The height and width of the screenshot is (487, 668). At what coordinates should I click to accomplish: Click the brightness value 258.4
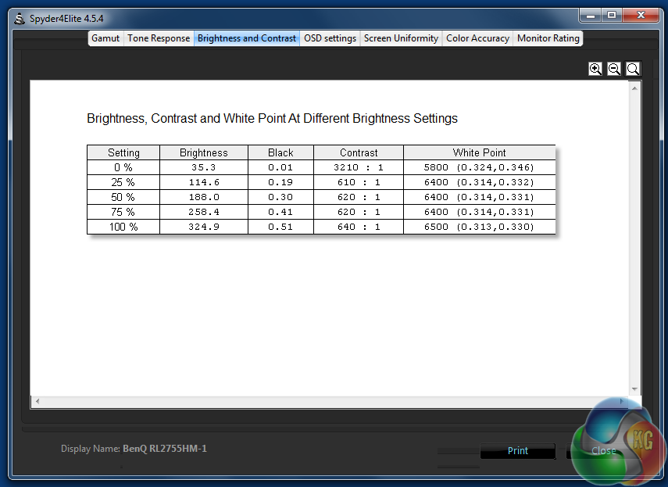(x=204, y=212)
